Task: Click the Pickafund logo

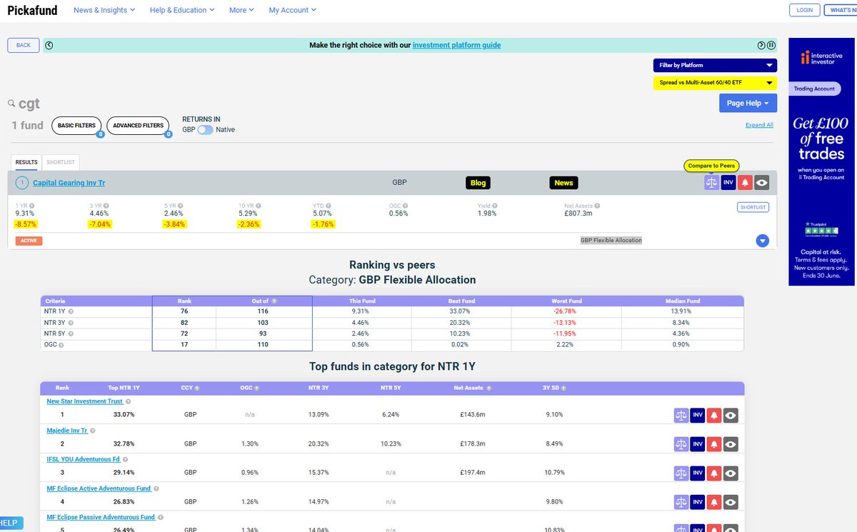Action: 32,10
